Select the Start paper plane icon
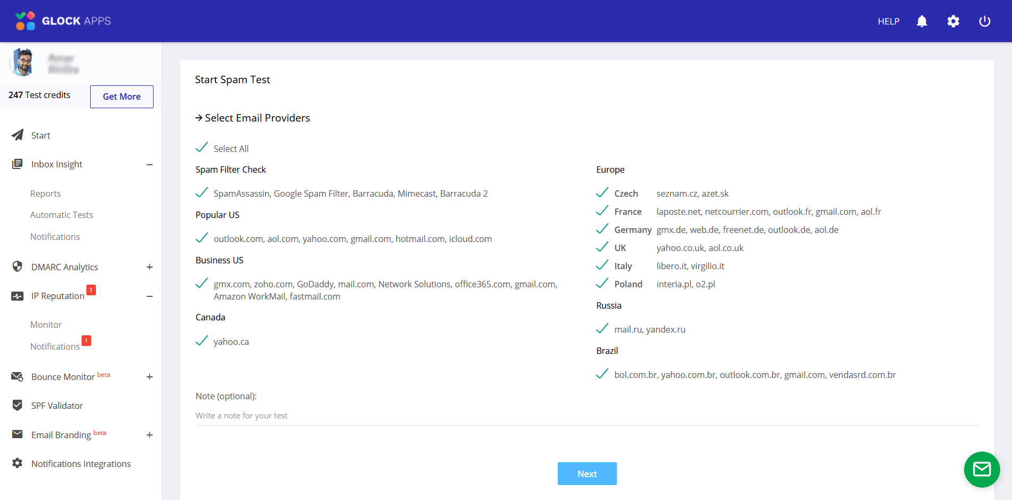1012x500 pixels. click(17, 135)
